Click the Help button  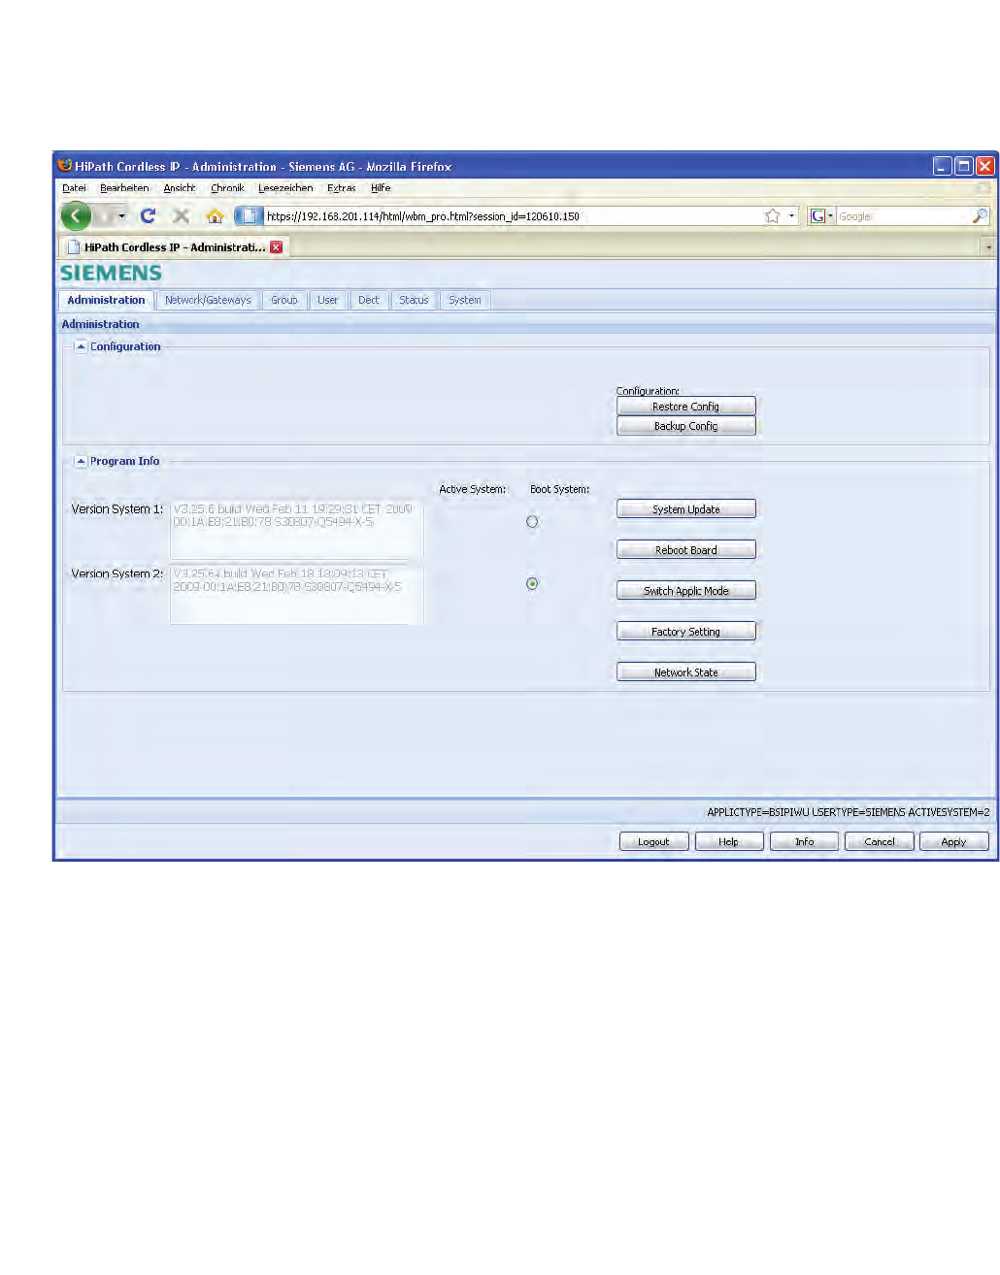pos(728,842)
